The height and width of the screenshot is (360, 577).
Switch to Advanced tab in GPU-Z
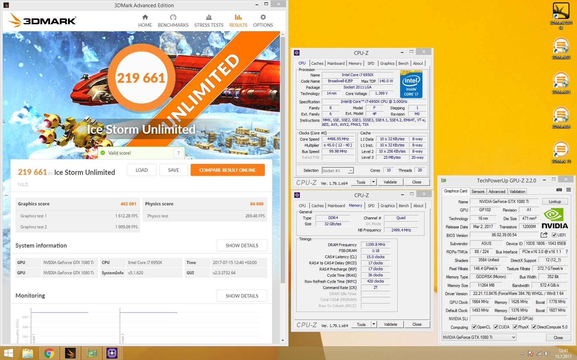pyautogui.click(x=497, y=192)
